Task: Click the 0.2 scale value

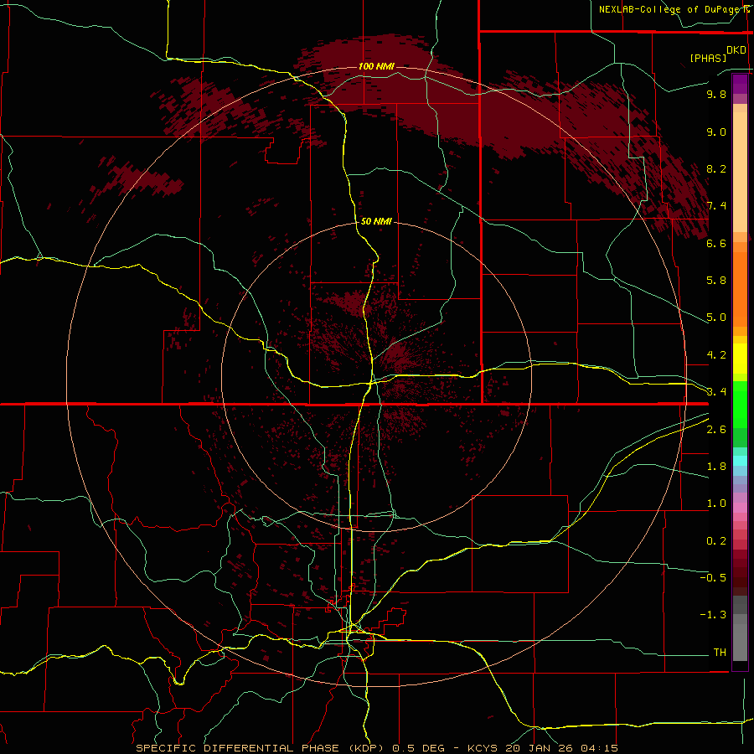Action: point(716,541)
